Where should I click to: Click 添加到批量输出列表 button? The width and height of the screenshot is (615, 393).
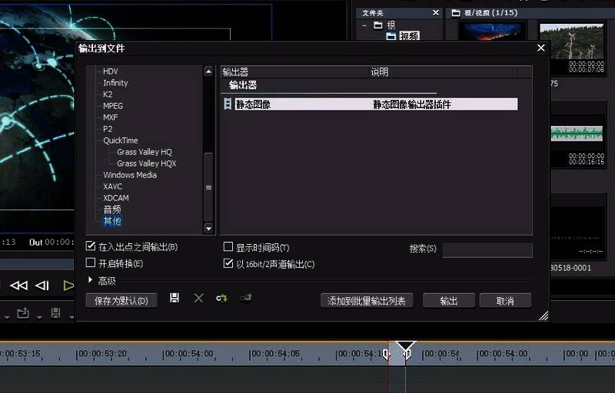click(367, 301)
